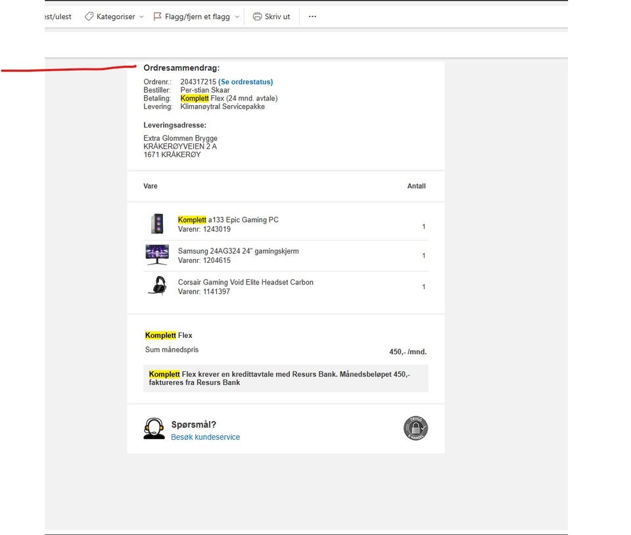
Task: Click the 1671 KRÅKERØY postal line
Action: click(172, 154)
